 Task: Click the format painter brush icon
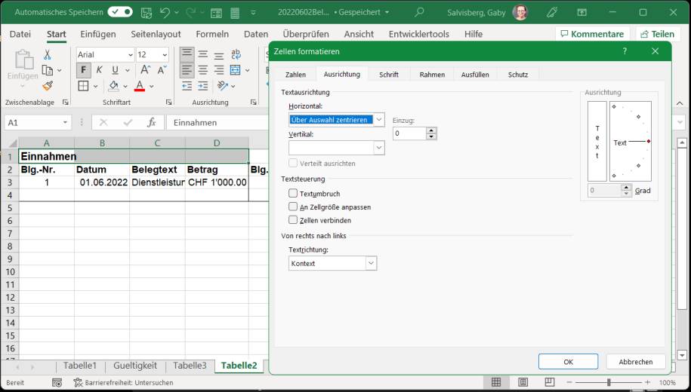point(48,86)
